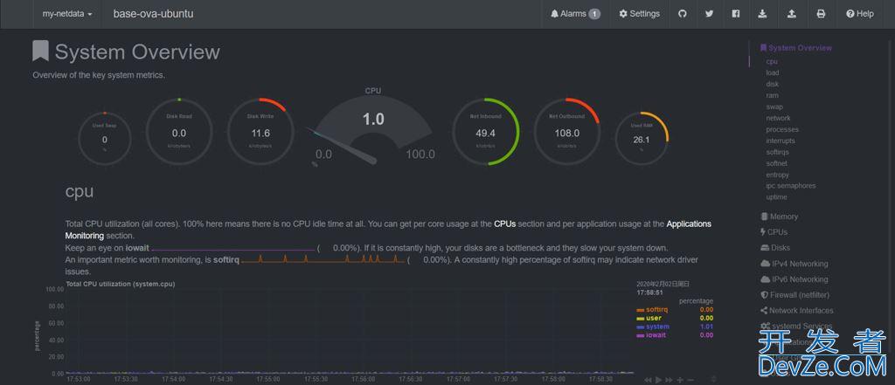The height and width of the screenshot is (385, 895).
Task: Fast-forward the CPU chart timeline
Action: click(669, 380)
